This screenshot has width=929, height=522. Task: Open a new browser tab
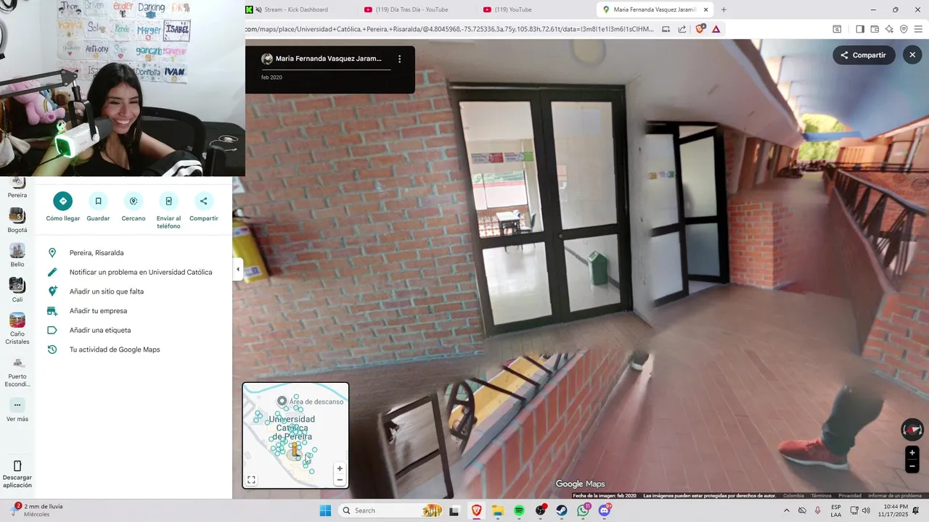tap(724, 9)
